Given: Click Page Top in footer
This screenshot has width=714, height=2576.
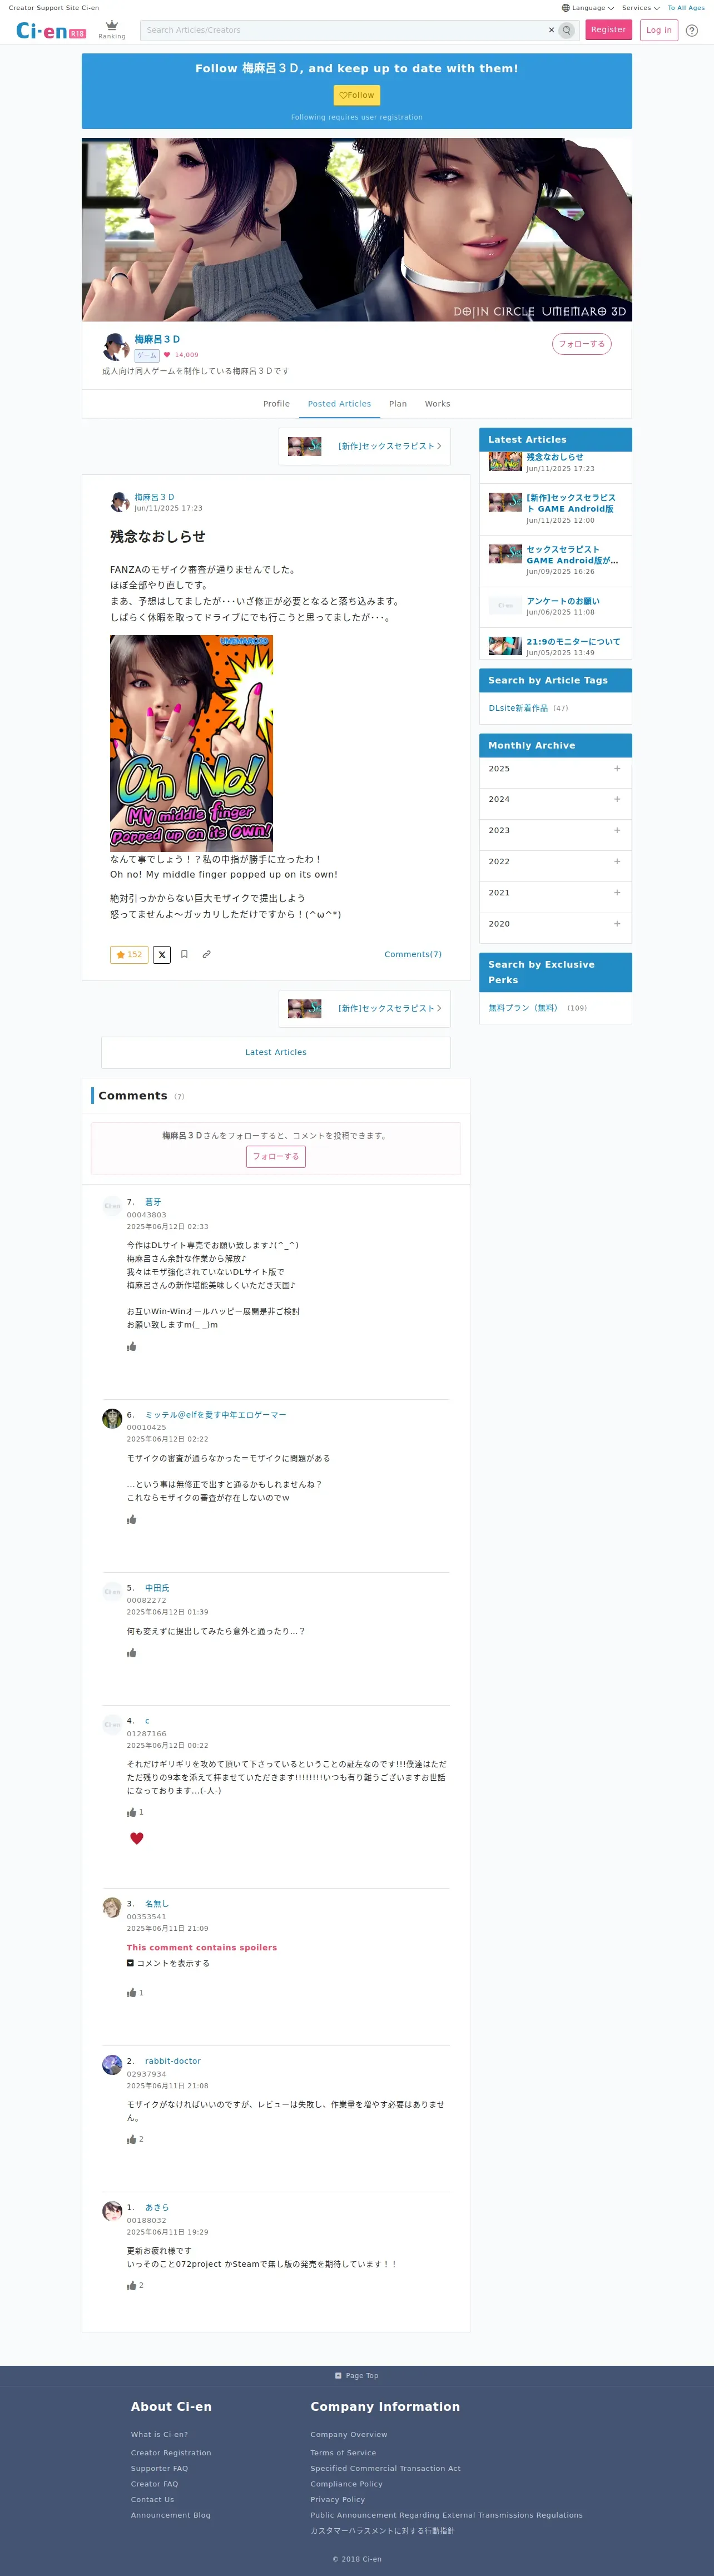Looking at the screenshot, I should coord(357,2376).
